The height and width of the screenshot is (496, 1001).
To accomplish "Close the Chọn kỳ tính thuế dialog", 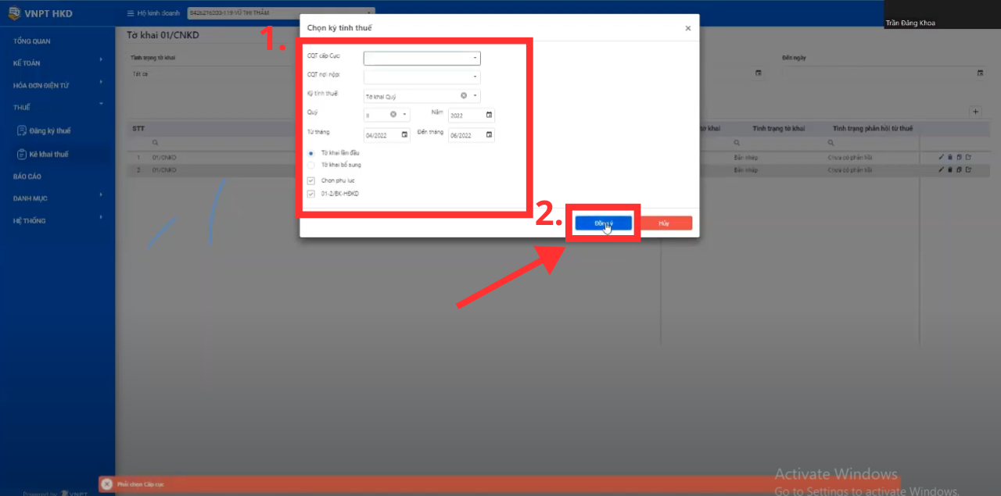I will point(687,28).
